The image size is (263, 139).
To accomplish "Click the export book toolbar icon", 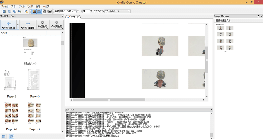I will pos(20,11).
